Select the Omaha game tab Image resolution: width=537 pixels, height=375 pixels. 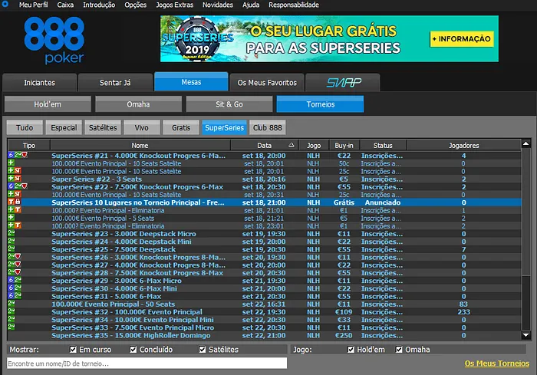click(138, 104)
